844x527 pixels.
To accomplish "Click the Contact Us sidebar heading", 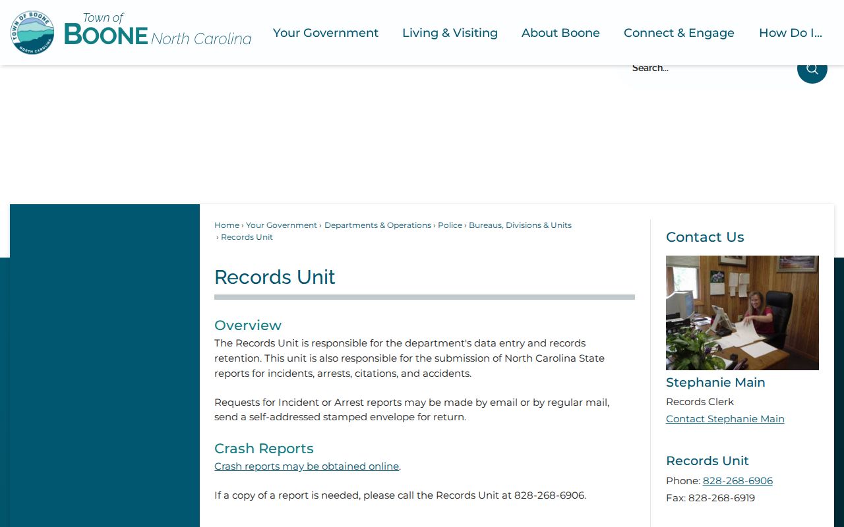I will 705,237.
